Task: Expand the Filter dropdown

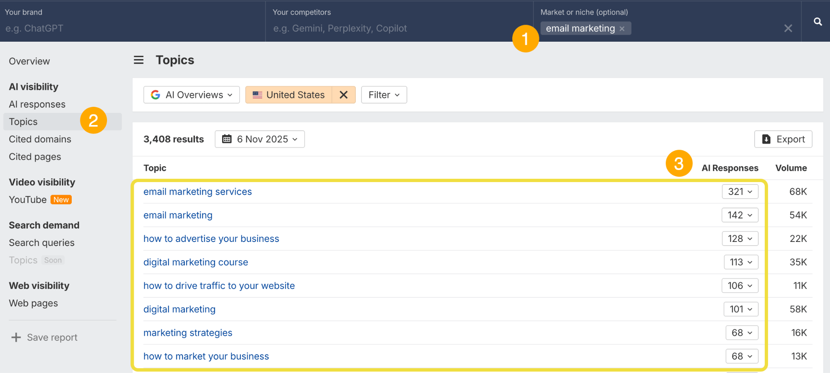Action: pos(384,95)
